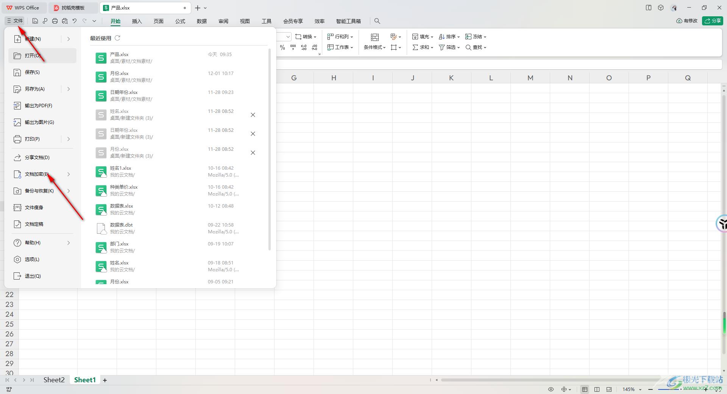The image size is (727, 394).
Task: Click the print icon in quick toolbar
Action: [55, 21]
